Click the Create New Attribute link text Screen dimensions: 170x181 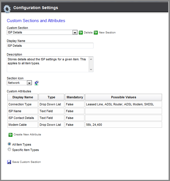27,135
